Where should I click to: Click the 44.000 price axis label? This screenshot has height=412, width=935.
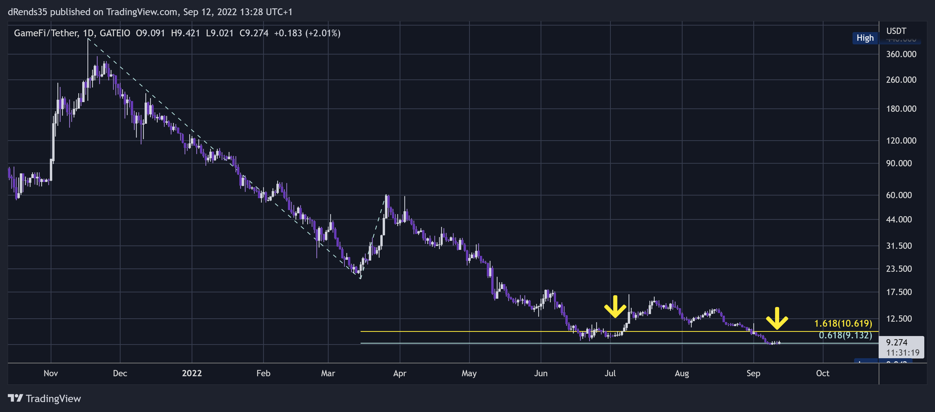pyautogui.click(x=899, y=219)
